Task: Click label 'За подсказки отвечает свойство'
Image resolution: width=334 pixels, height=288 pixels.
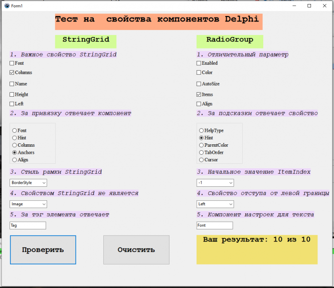Action: (x=257, y=113)
